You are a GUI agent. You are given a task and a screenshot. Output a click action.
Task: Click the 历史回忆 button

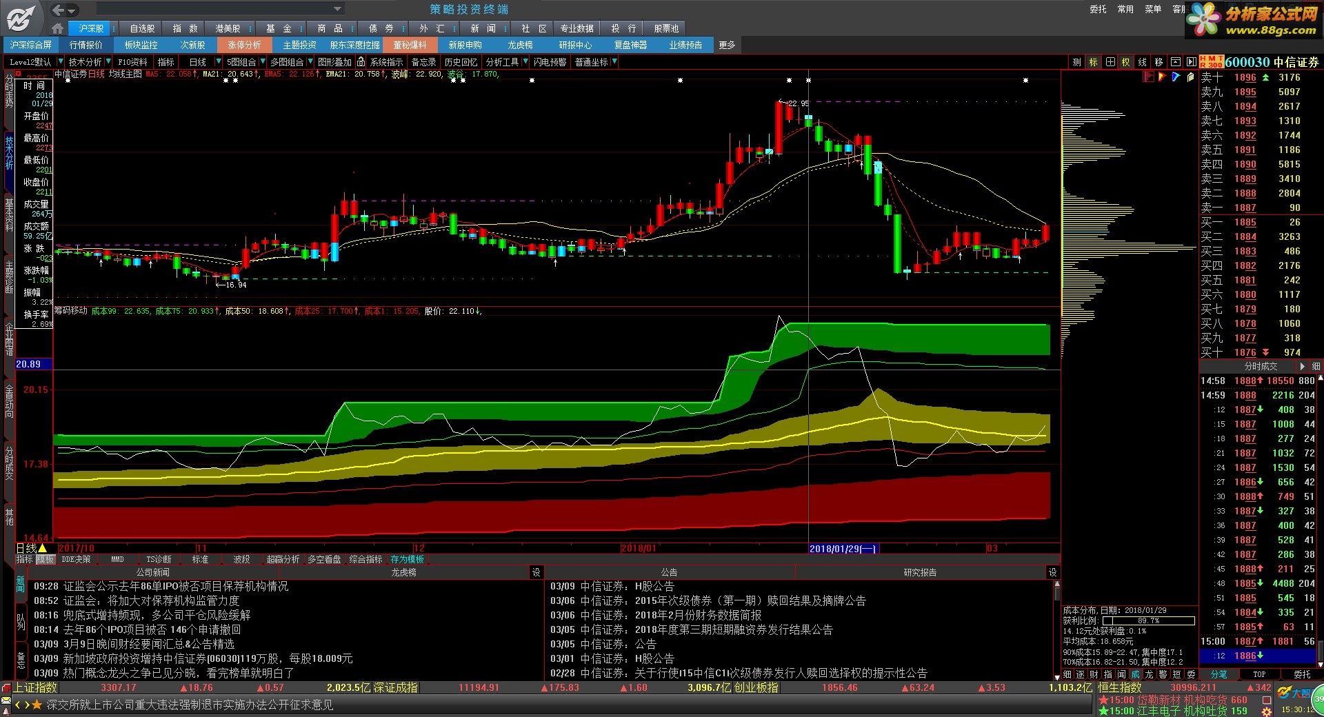tap(461, 62)
